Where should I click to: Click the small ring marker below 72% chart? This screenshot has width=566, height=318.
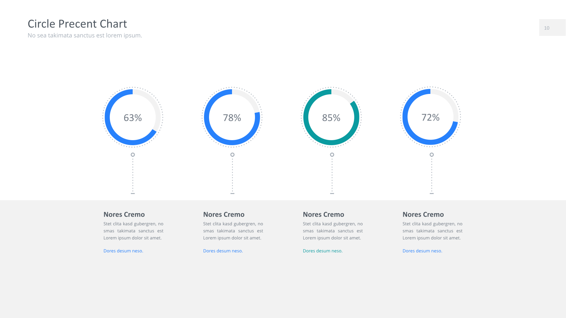[x=432, y=155]
